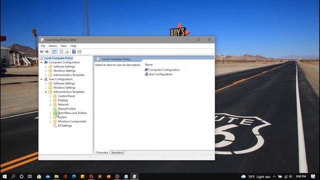The height and width of the screenshot is (180, 320).
Task: Expand Windows Settings under User Configuration
Action: 46,88
